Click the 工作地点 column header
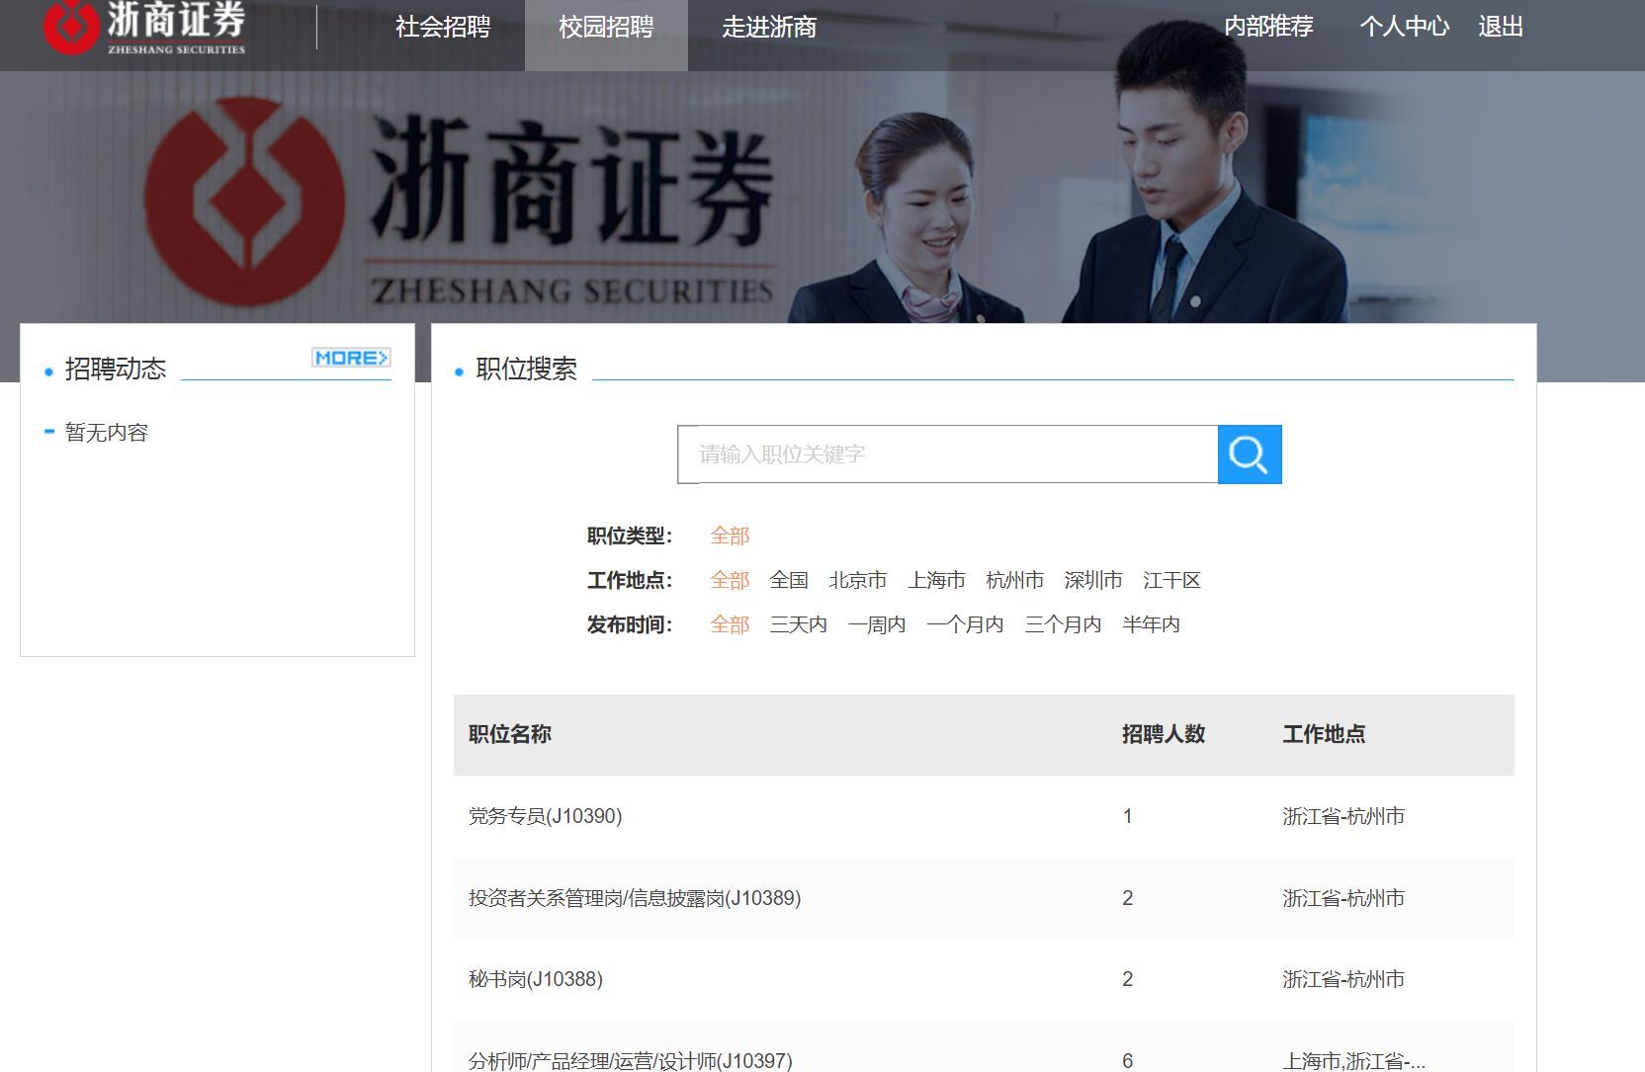Image resolution: width=1645 pixels, height=1072 pixels. [x=1324, y=734]
